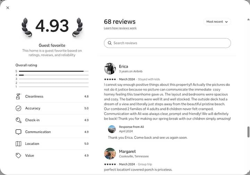The height and width of the screenshot is (175, 250).
Task: Close the reviews dialog
Action: [8, 8]
